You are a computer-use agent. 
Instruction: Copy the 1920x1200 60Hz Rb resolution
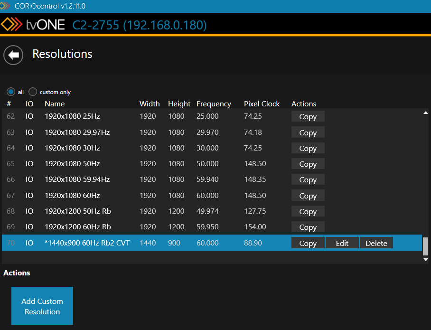308,227
